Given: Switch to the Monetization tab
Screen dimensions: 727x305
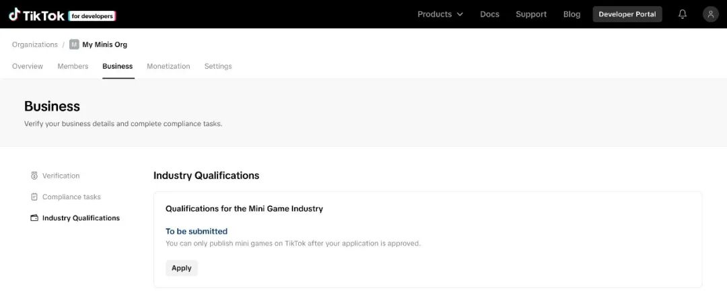Looking at the screenshot, I should pyautogui.click(x=168, y=66).
